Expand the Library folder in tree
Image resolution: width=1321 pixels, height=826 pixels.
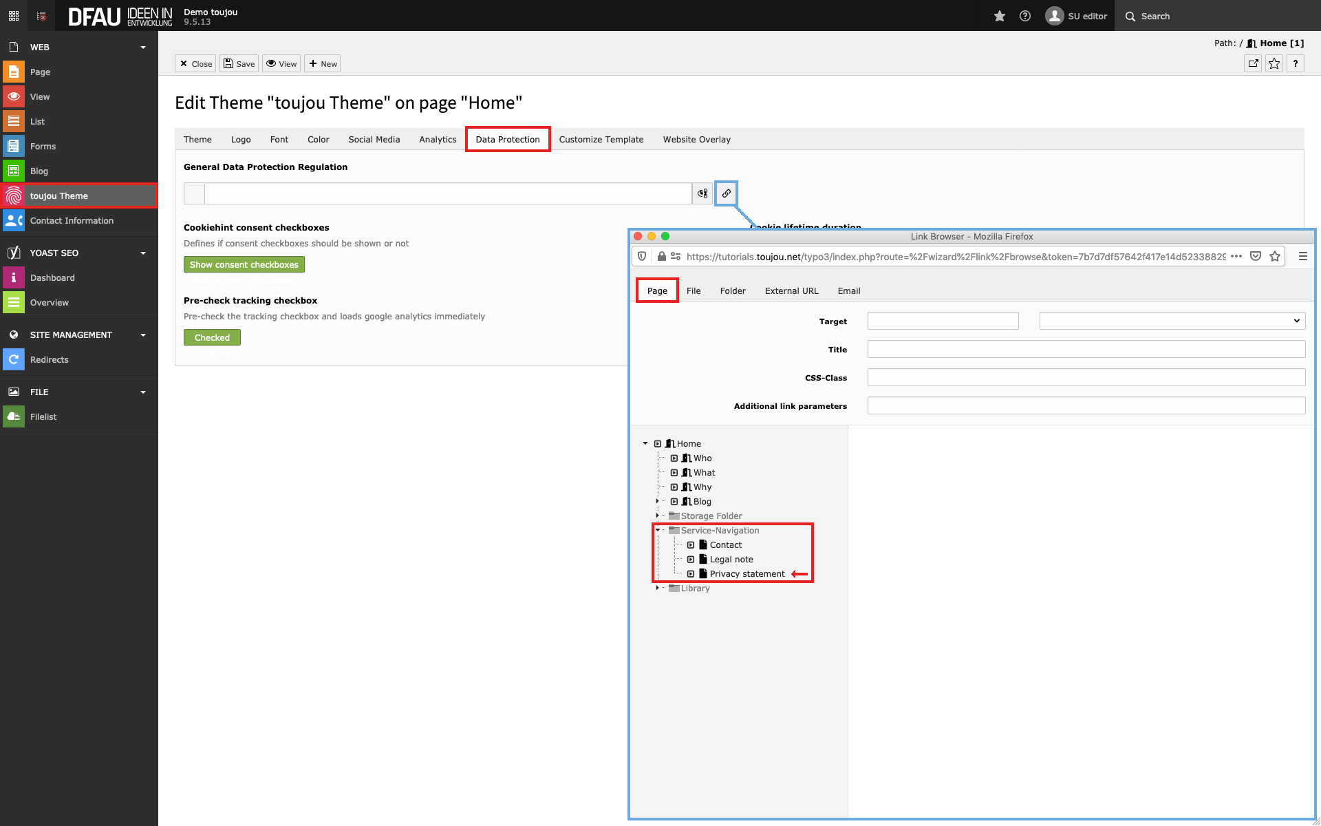658,588
